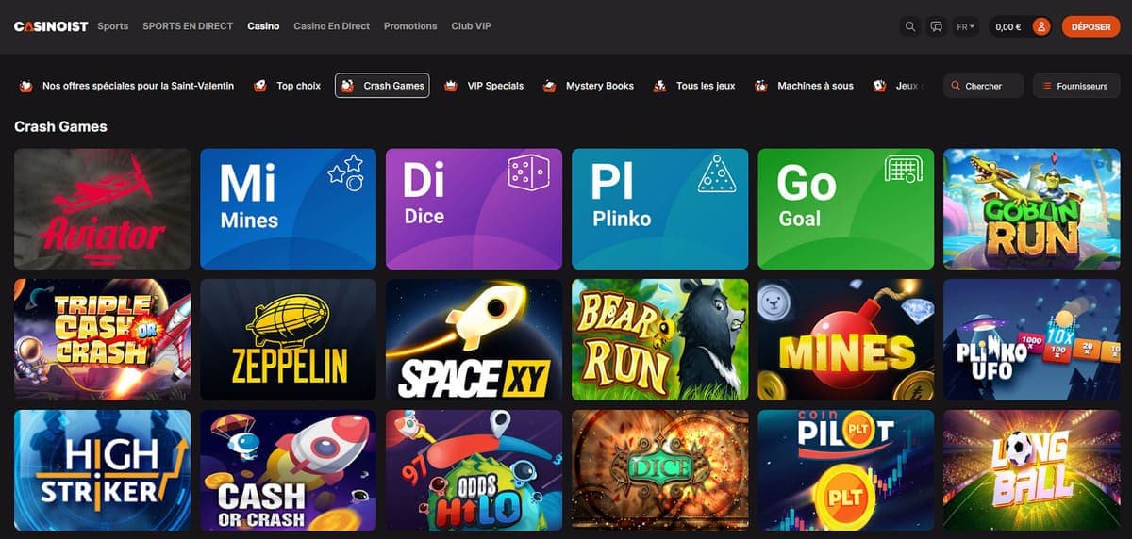Select the Mystery Books category
1132x539 pixels.
coord(588,86)
